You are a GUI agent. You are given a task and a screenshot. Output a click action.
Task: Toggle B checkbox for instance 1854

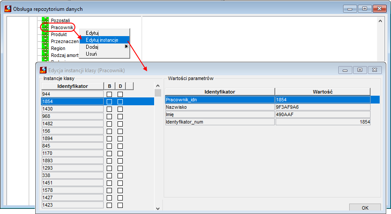109,102
